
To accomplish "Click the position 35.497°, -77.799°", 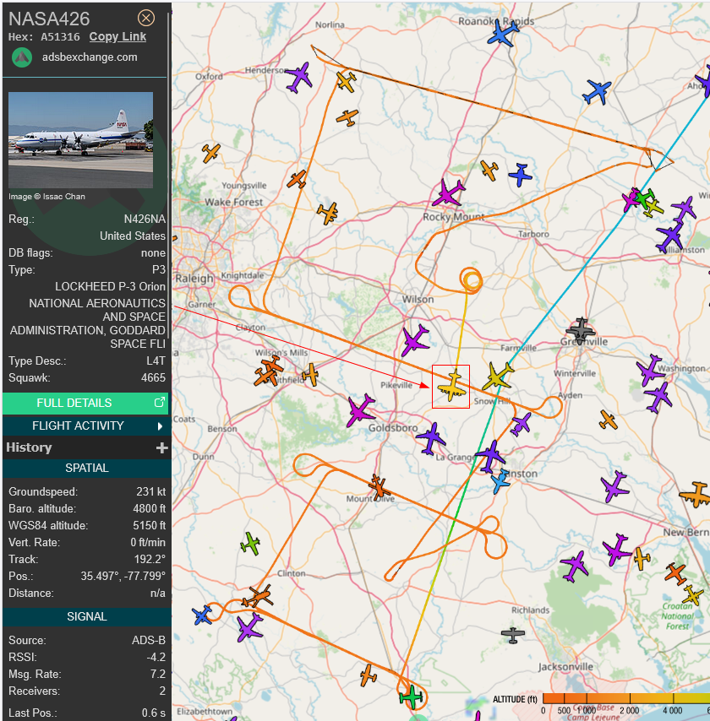I will point(123,576).
